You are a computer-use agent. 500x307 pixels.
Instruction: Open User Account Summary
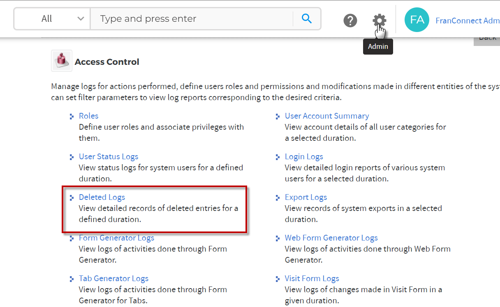[327, 116]
